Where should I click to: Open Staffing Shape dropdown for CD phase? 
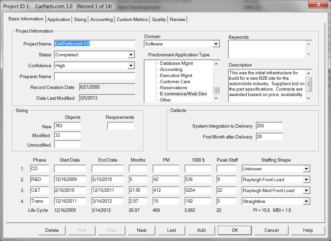click(306, 169)
